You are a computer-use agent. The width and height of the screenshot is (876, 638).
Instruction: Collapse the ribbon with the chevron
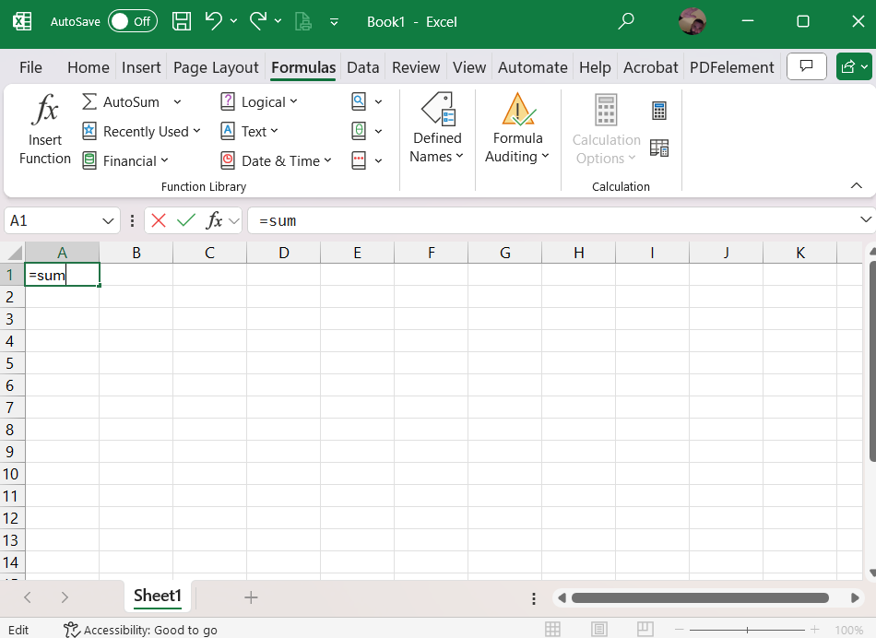856,186
